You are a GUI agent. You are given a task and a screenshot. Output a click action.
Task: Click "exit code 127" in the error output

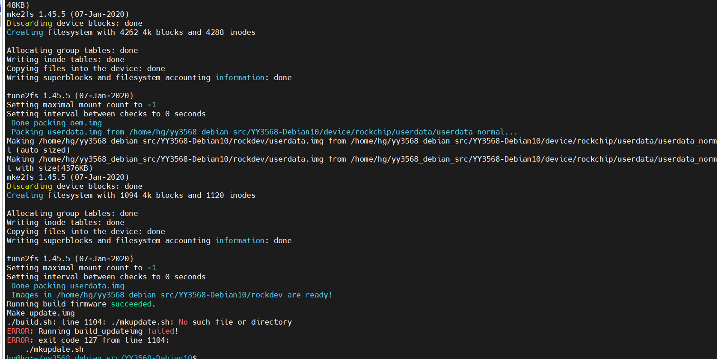68,340
